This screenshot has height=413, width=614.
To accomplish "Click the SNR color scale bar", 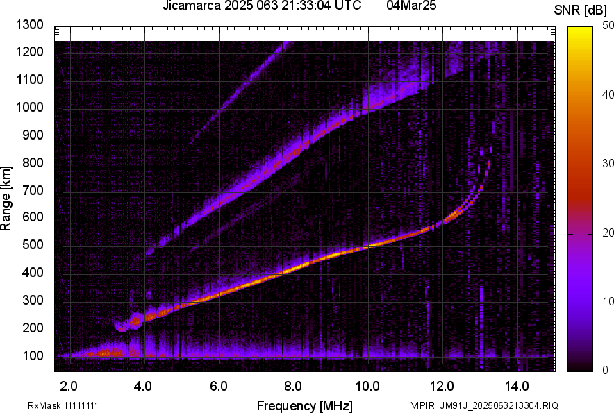I will tap(581, 199).
